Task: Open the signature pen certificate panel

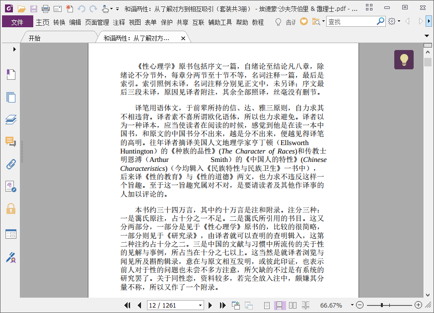Action: tap(11, 257)
